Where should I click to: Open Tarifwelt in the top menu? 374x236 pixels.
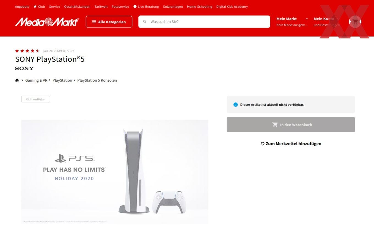click(101, 7)
